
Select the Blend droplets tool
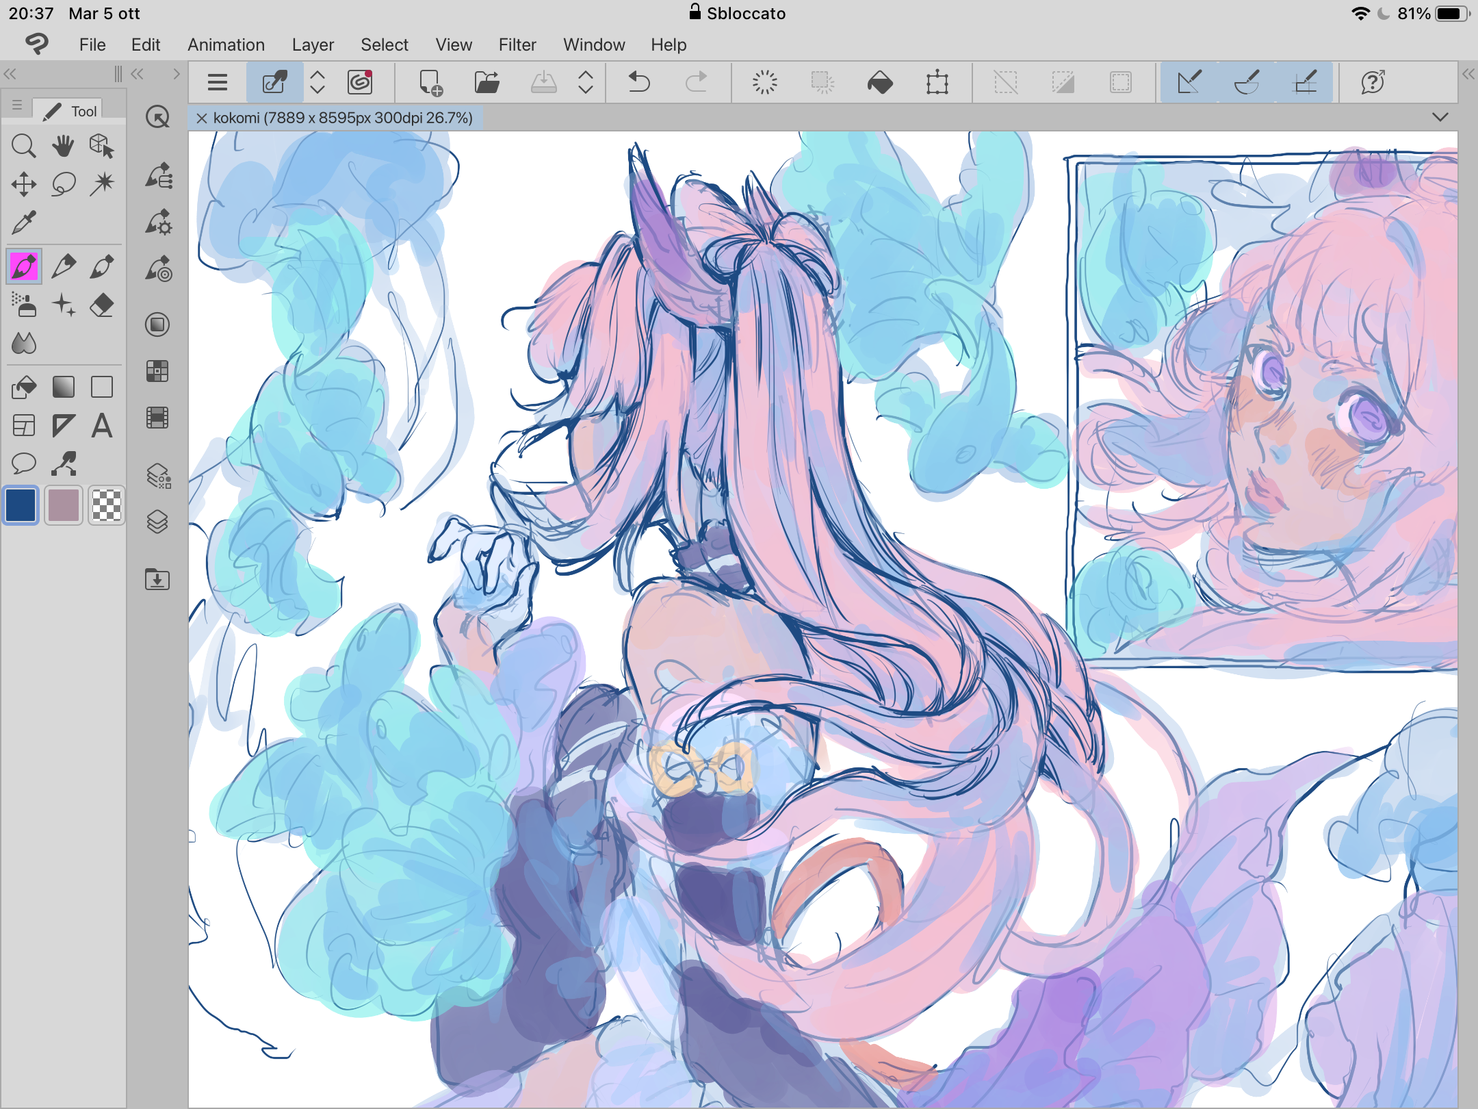tap(24, 343)
